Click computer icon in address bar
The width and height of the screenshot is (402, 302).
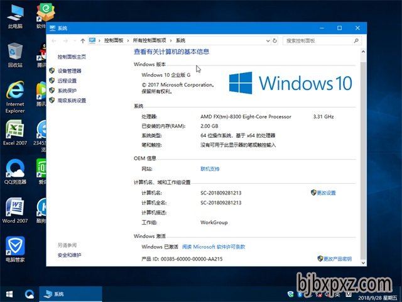tap(92, 40)
